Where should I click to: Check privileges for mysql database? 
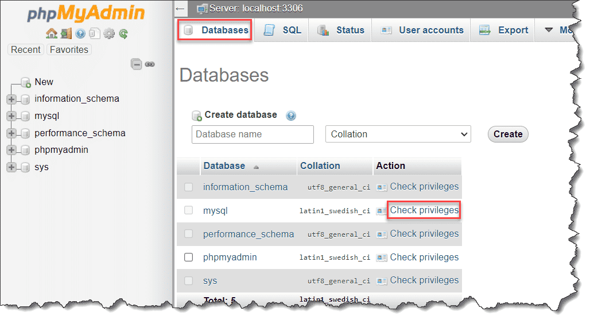(424, 210)
